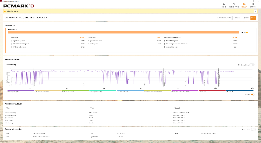This screenshot has width=261, height=143.
Task: Click the Productivity group heading
Action: pyautogui.click(x=92, y=37)
